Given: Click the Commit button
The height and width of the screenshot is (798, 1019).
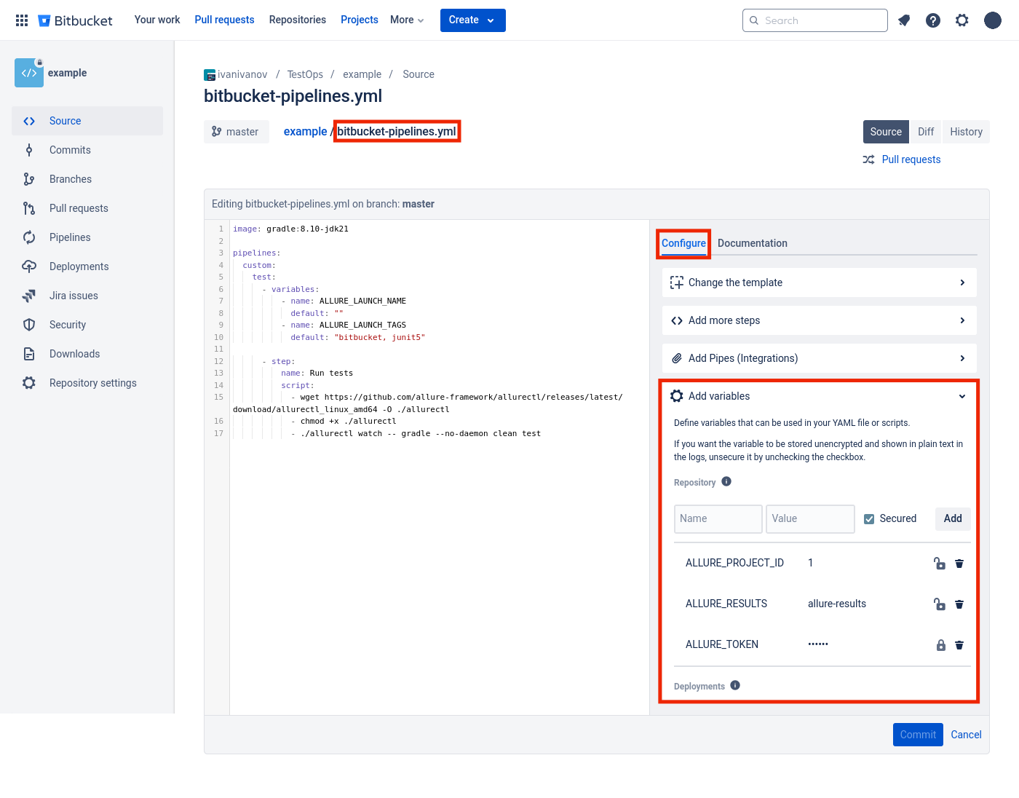Looking at the screenshot, I should point(917,735).
